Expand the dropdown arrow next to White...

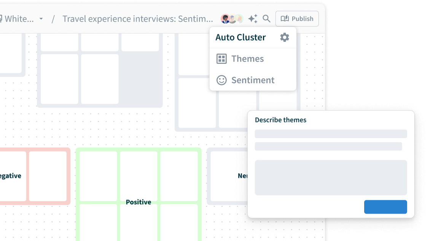[41, 19]
